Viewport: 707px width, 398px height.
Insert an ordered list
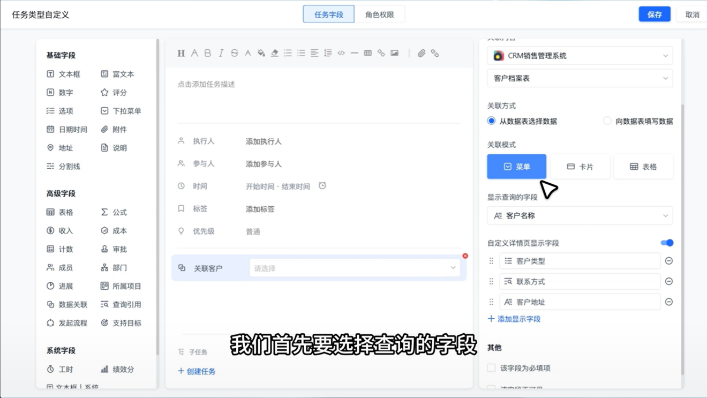[x=288, y=53]
